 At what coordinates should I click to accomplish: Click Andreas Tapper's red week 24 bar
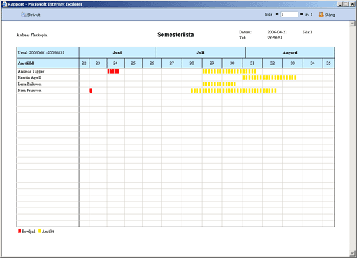(x=113, y=71)
